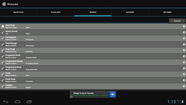Open the Genre Search row arrow
Viewport: 186px width, 105px height.
point(184,32)
